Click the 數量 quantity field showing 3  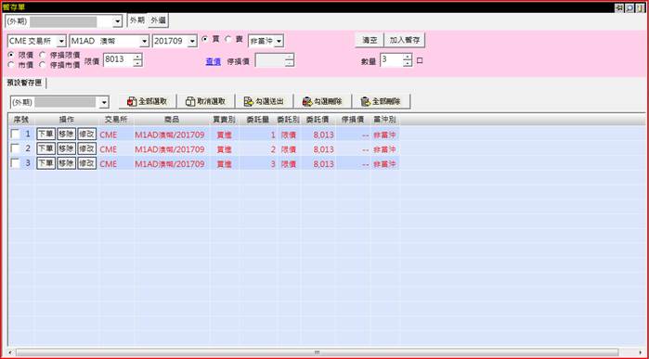pyautogui.click(x=392, y=60)
